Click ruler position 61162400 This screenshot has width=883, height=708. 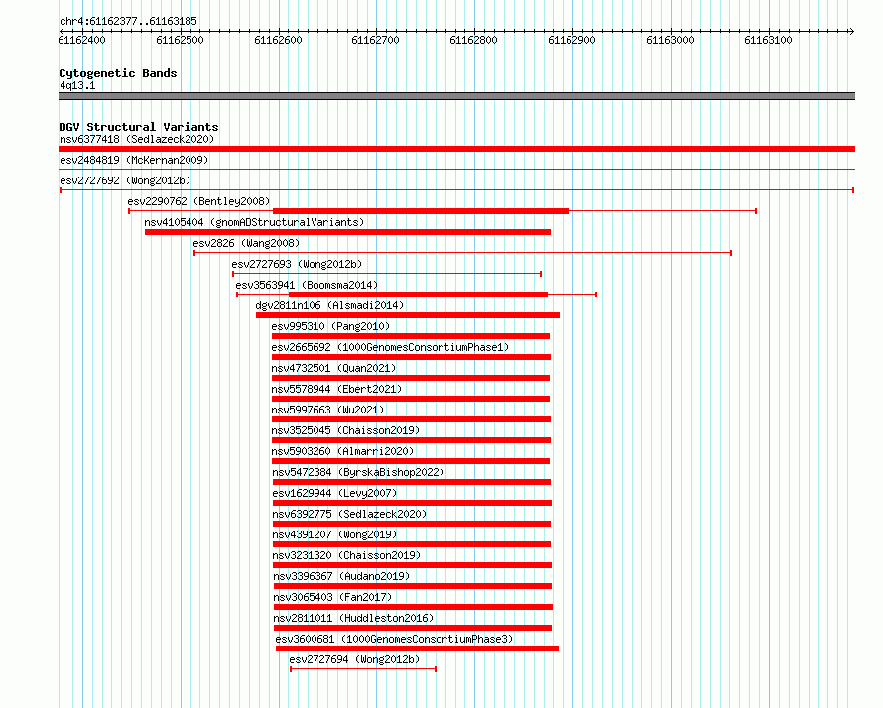[x=81, y=40]
